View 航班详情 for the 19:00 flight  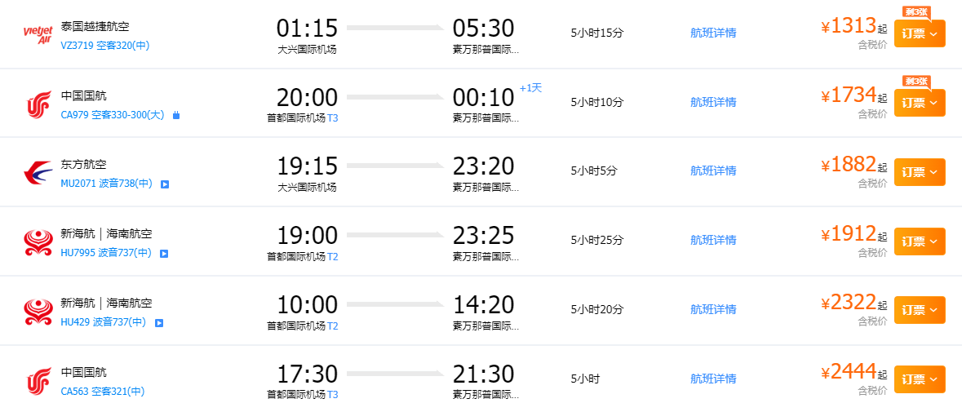(x=713, y=241)
